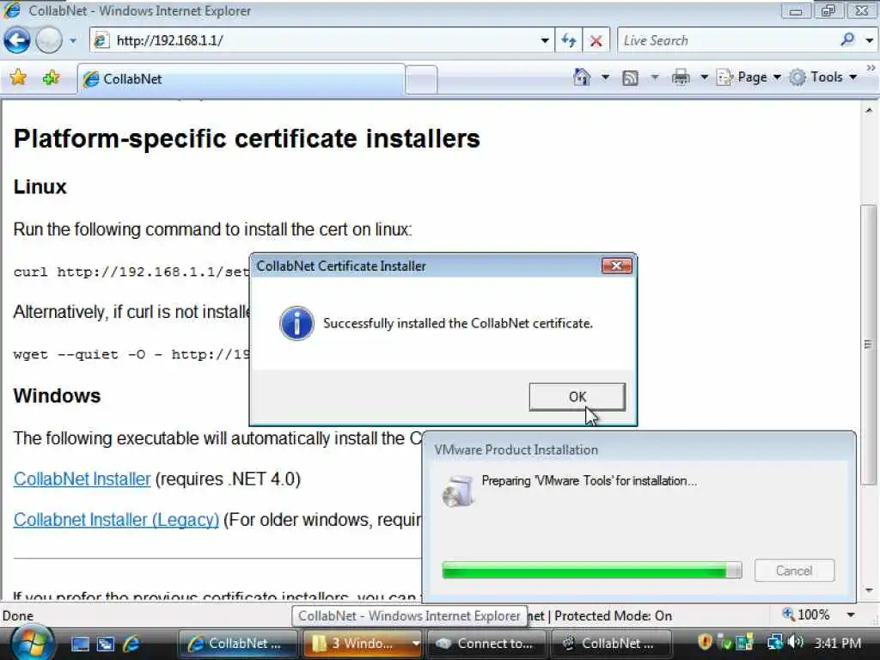The image size is (880, 660).
Task: Click the page vertical scrollbar thumb
Action: 868,344
